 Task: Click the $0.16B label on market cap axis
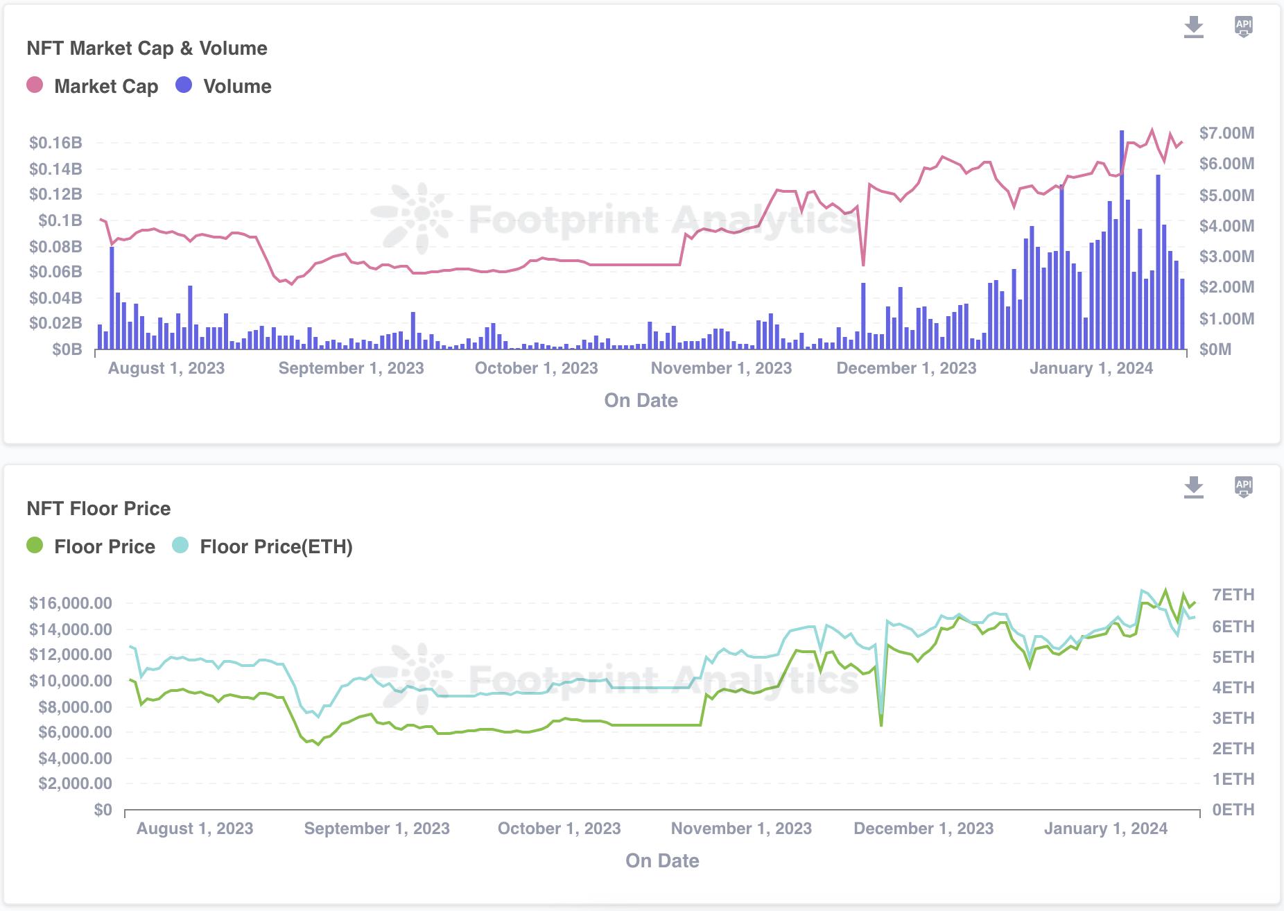point(55,143)
